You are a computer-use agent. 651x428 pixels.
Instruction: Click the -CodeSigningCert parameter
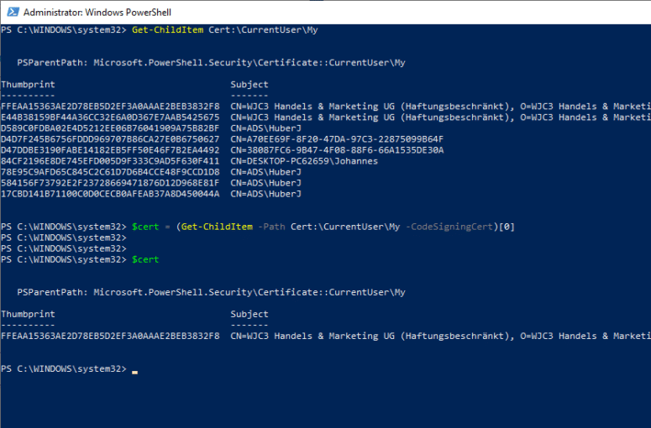(x=449, y=227)
